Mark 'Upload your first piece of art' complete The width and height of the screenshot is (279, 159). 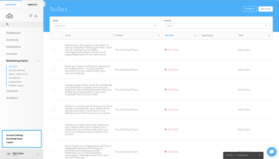(x=54, y=49)
